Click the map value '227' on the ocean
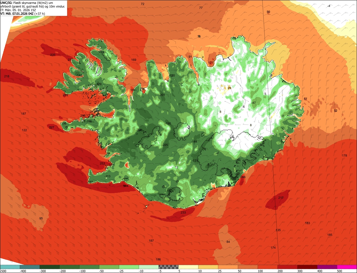This screenshot has height=273, width=357. (52, 127)
